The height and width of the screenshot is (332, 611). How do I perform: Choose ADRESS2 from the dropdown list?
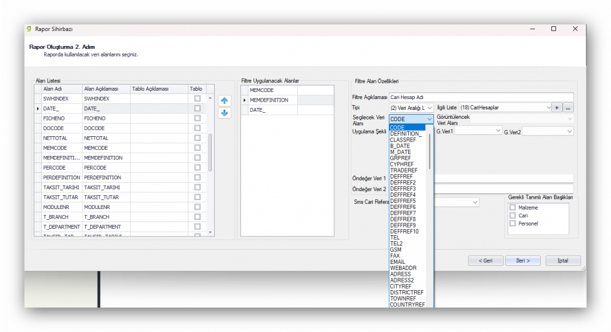coord(402,280)
